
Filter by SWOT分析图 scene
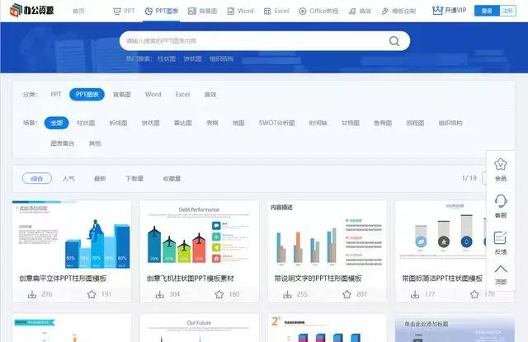(x=276, y=123)
